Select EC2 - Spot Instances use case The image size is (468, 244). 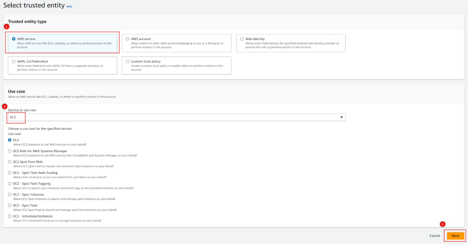(10, 194)
